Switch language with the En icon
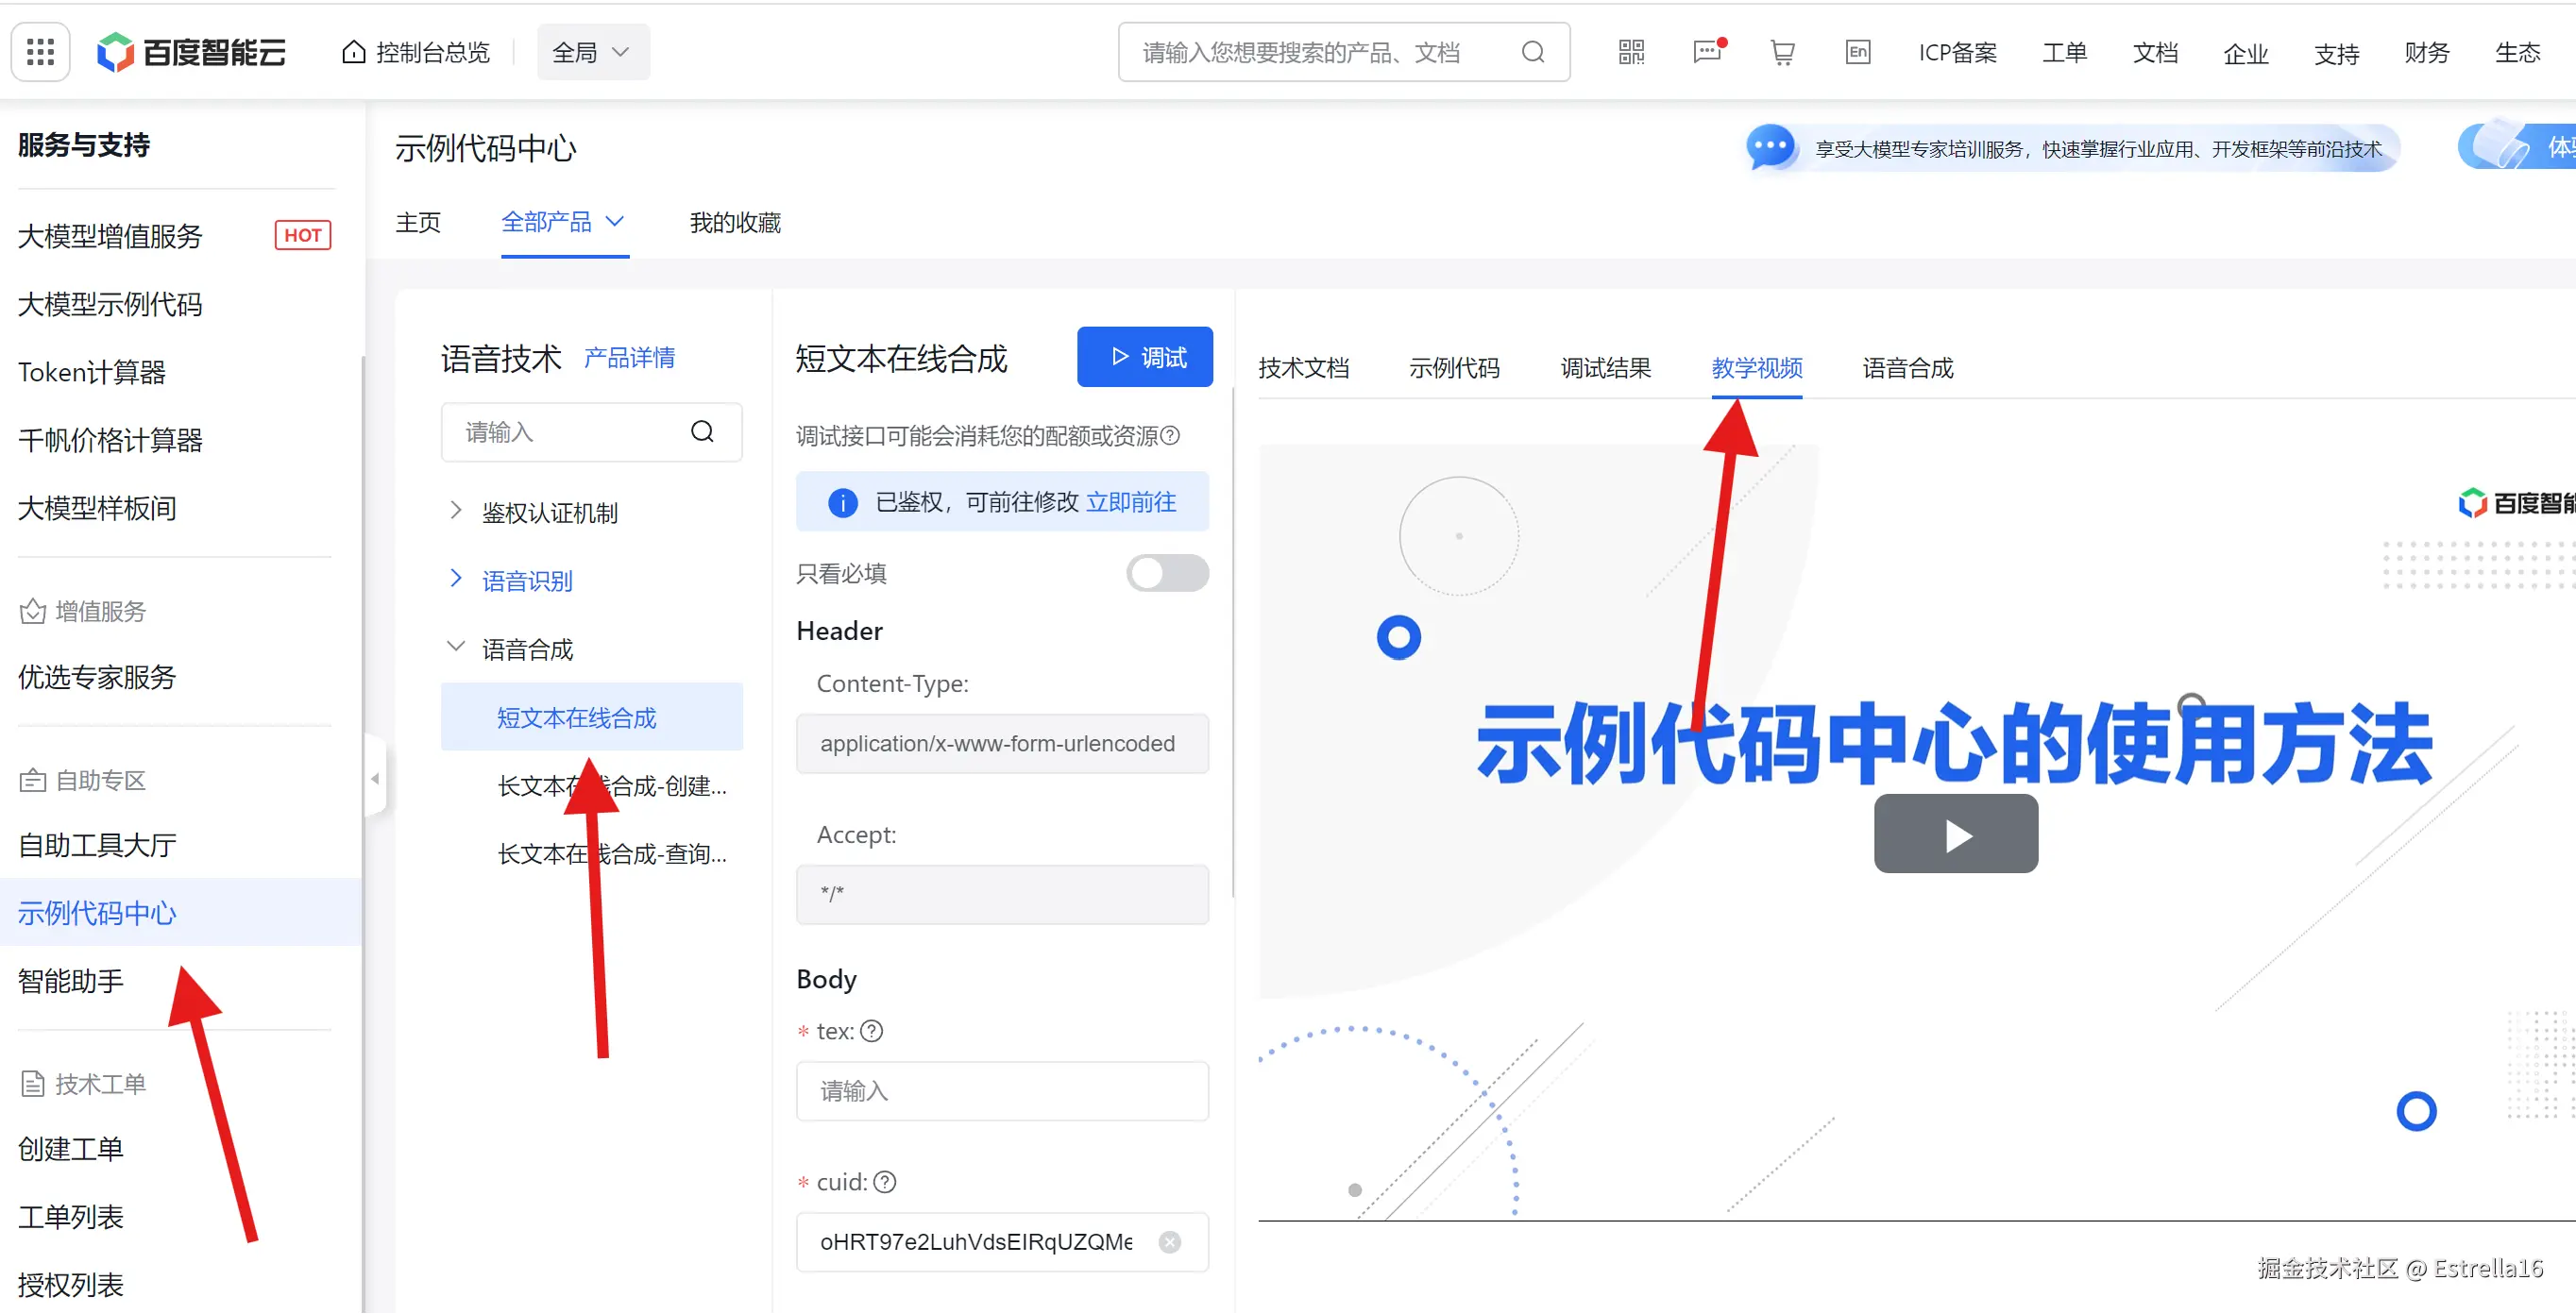The height and width of the screenshot is (1314, 2576). tap(1857, 52)
